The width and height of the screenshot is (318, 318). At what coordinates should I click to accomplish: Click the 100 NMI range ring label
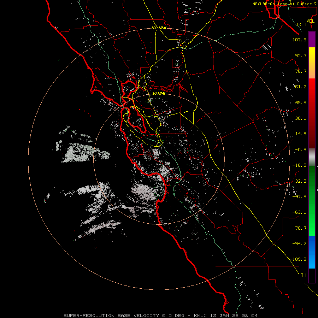pos(159,28)
